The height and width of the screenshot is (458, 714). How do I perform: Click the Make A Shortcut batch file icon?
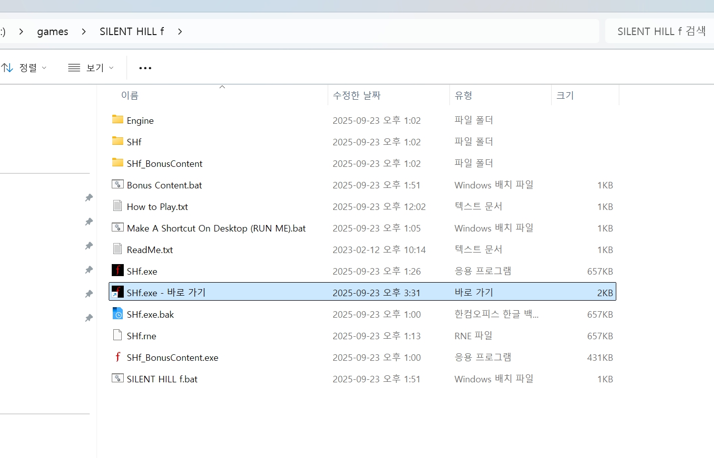click(117, 227)
